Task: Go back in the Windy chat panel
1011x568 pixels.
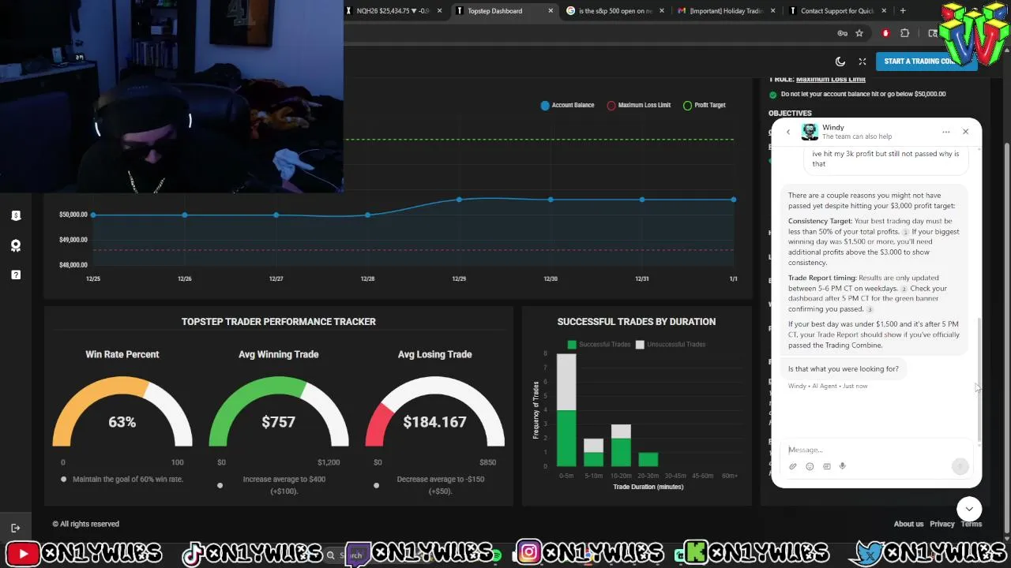Action: click(787, 132)
